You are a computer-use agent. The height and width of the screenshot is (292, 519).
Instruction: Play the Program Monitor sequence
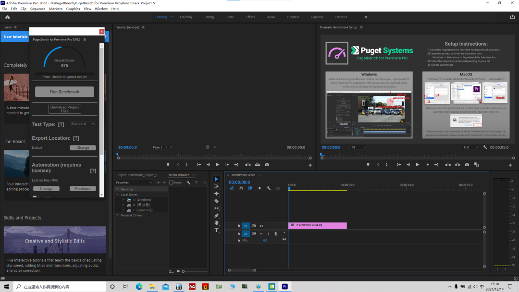point(418,165)
